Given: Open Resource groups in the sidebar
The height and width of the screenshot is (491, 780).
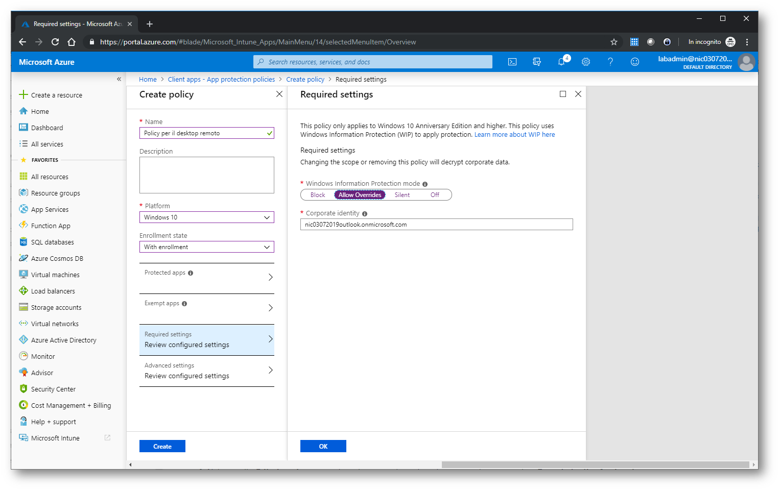Looking at the screenshot, I should click(55, 193).
